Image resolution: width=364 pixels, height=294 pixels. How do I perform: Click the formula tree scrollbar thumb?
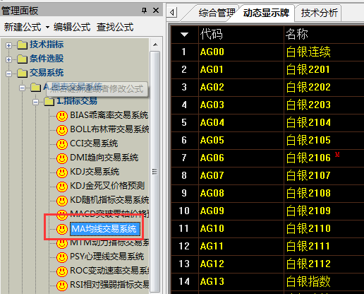pyautogui.click(x=154, y=171)
